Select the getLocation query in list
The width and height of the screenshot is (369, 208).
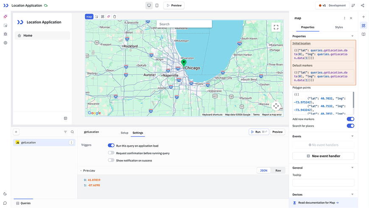click(x=44, y=143)
